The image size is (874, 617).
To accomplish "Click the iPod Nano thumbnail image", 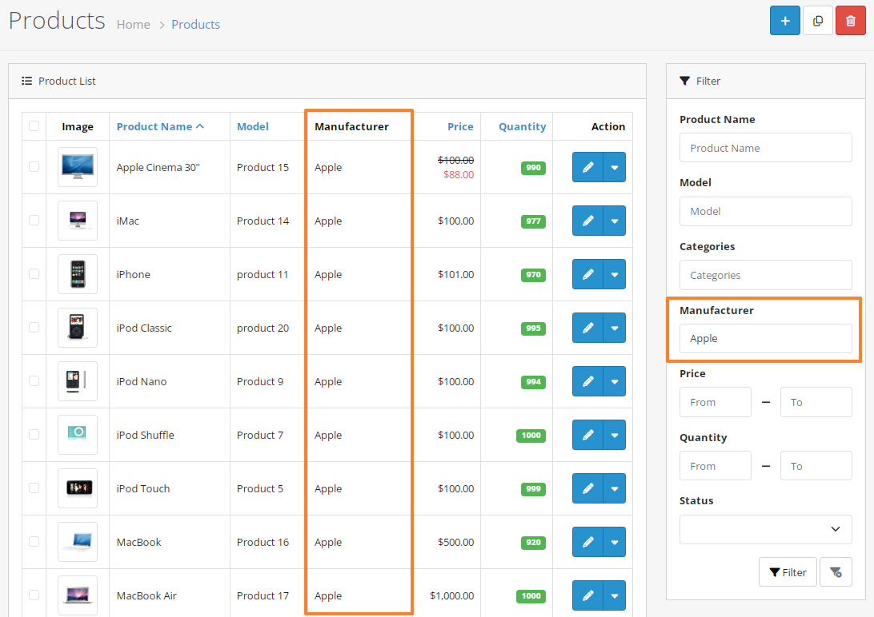I will (x=78, y=381).
